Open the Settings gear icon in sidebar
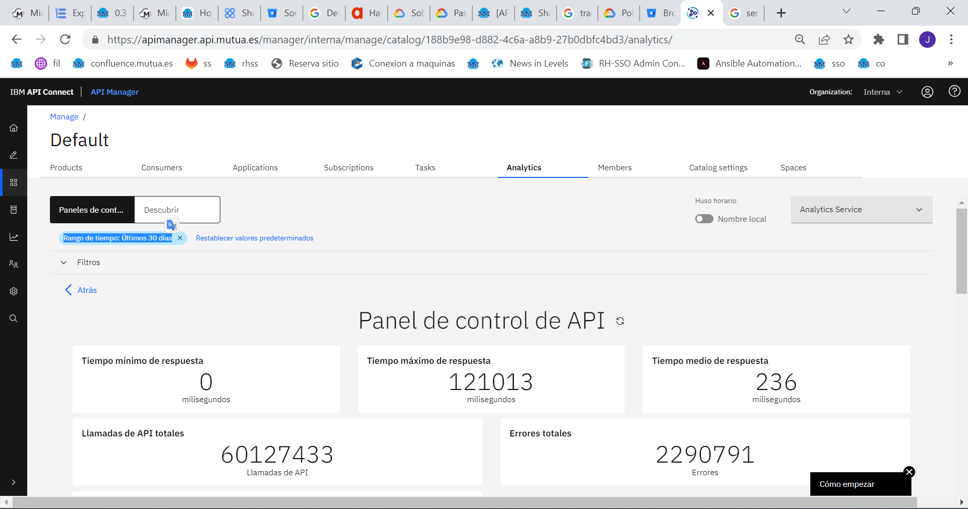Viewport: 968px width, 509px height. [14, 291]
